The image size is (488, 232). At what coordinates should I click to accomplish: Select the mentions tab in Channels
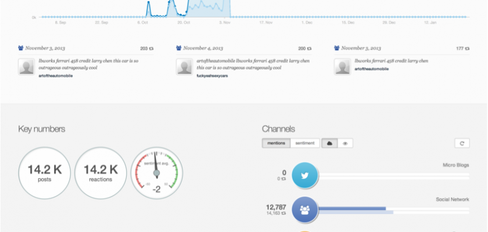click(276, 143)
